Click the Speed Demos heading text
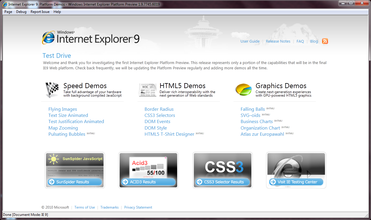This screenshot has width=371, height=220. click(85, 86)
